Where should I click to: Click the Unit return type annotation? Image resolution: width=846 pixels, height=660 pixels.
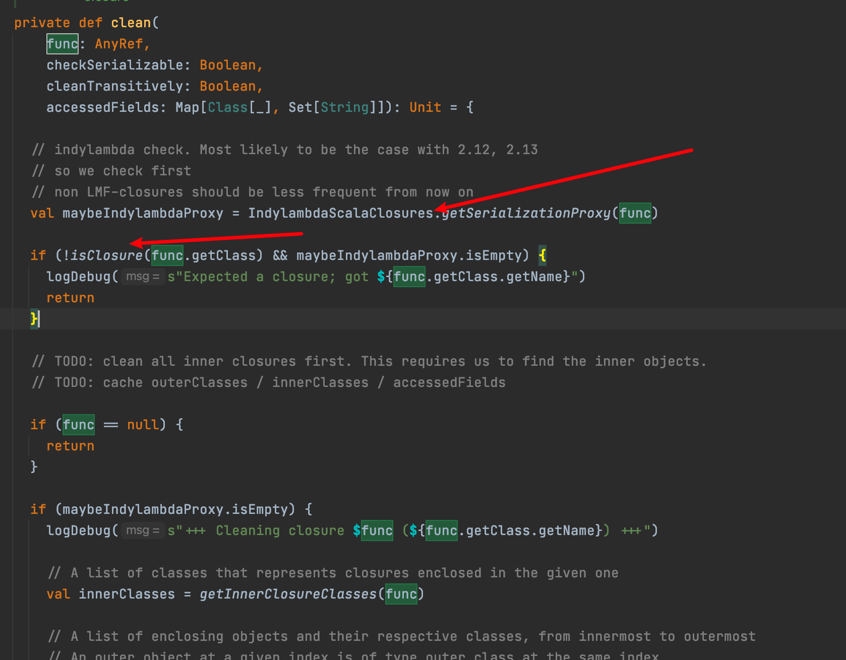coord(424,107)
